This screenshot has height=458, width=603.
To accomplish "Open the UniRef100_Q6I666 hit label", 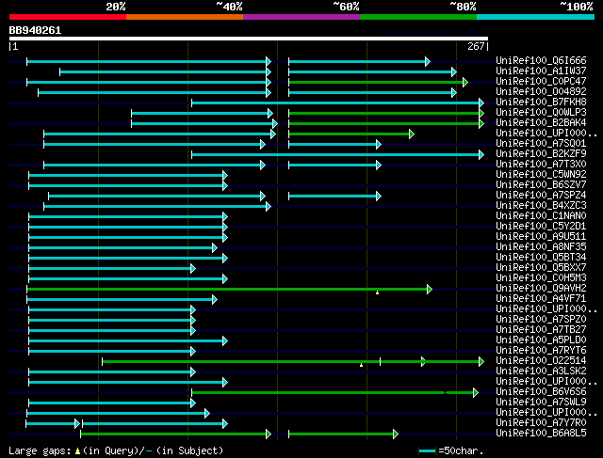I will [541, 60].
